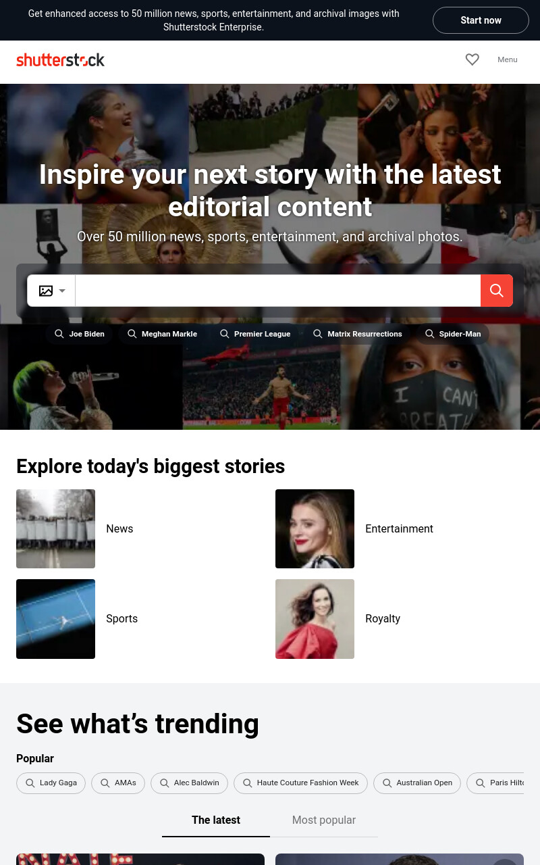This screenshot has width=540, height=865.
Task: Click the Shutterstock logo
Action: [61, 59]
